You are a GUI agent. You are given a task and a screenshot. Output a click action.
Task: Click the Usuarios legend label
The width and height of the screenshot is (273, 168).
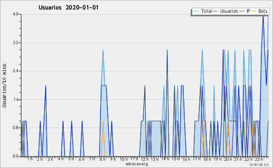coord(229,11)
